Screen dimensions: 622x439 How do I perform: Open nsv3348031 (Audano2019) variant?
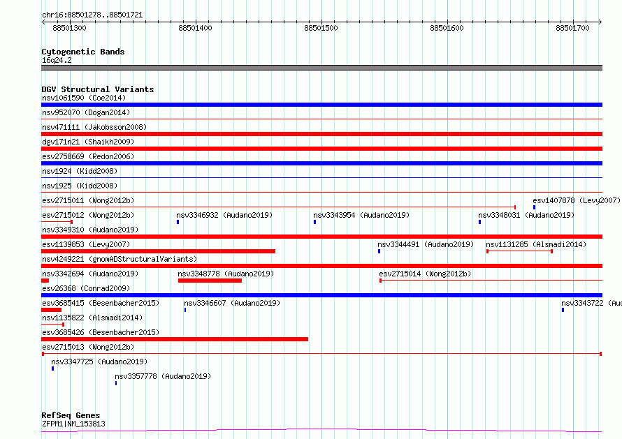(x=526, y=215)
